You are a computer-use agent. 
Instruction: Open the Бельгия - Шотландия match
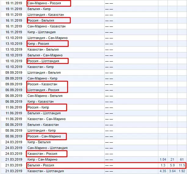pos(44,113)
